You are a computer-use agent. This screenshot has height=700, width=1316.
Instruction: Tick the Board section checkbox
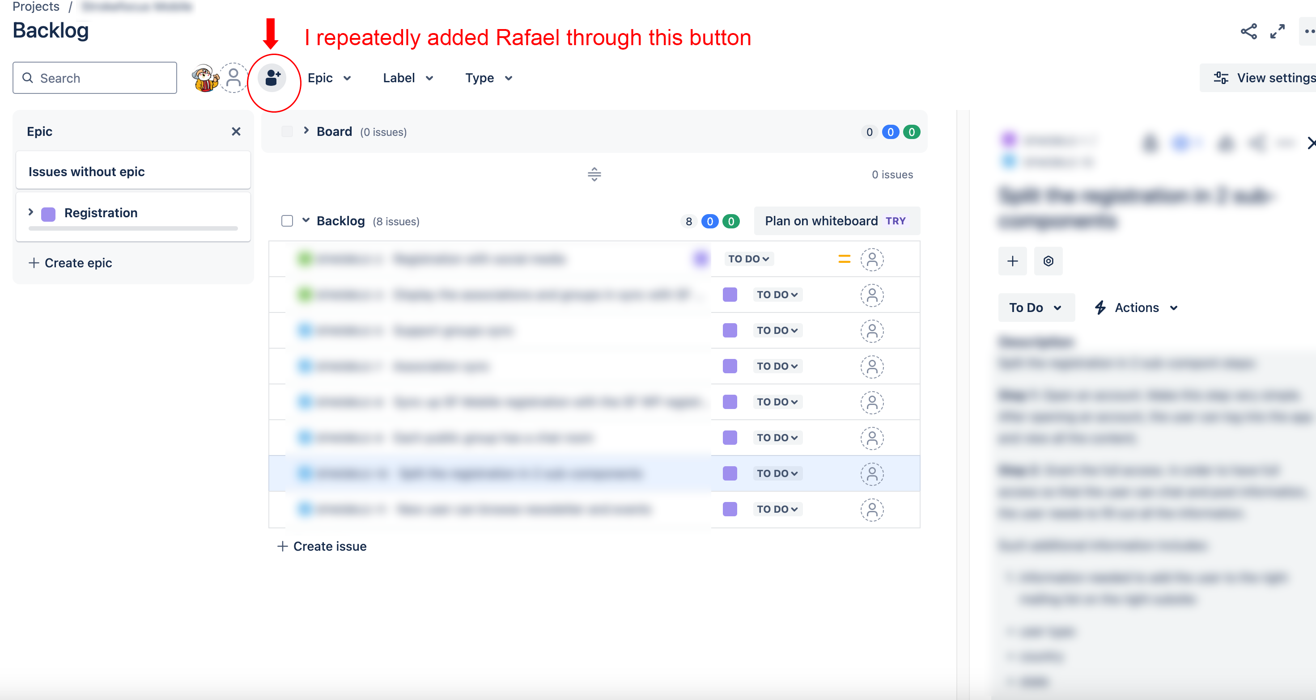coord(287,132)
